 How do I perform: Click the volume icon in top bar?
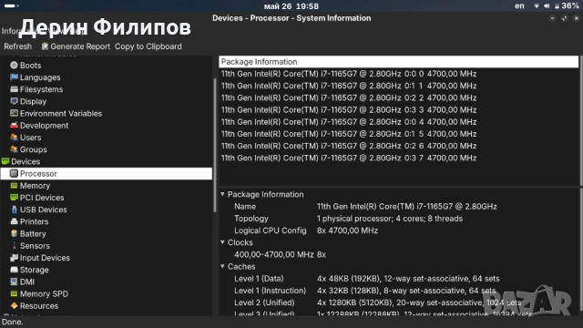pos(547,6)
